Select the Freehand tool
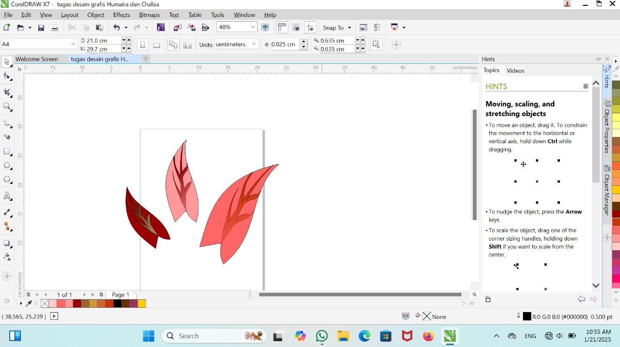The image size is (620, 347). pyautogui.click(x=7, y=121)
